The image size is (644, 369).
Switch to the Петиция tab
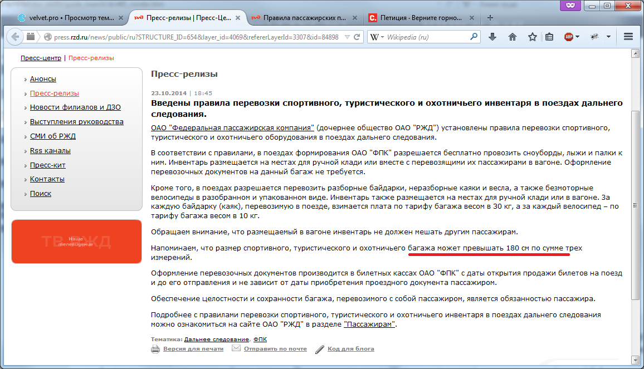click(415, 17)
